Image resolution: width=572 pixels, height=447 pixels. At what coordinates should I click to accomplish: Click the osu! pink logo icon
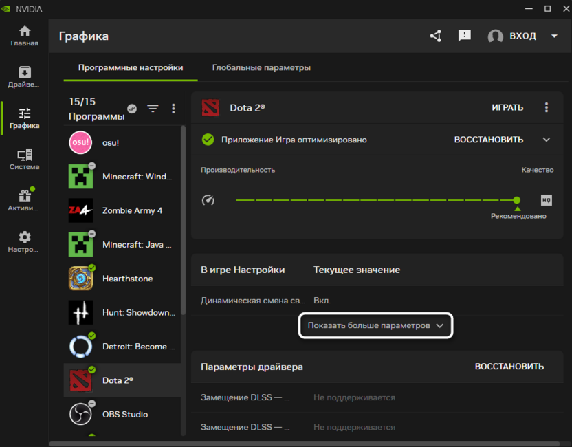pos(80,142)
